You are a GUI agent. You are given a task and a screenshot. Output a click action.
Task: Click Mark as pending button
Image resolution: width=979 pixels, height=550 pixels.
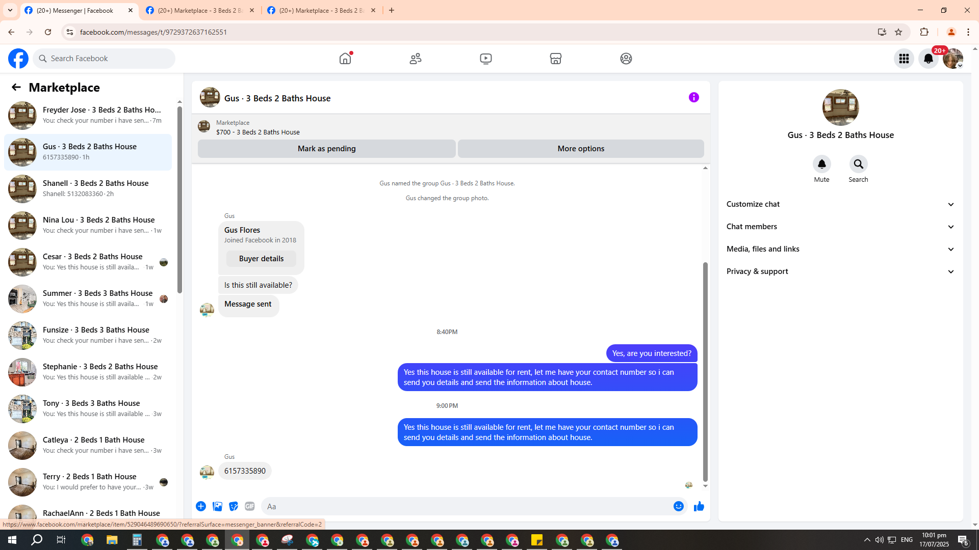327,149
